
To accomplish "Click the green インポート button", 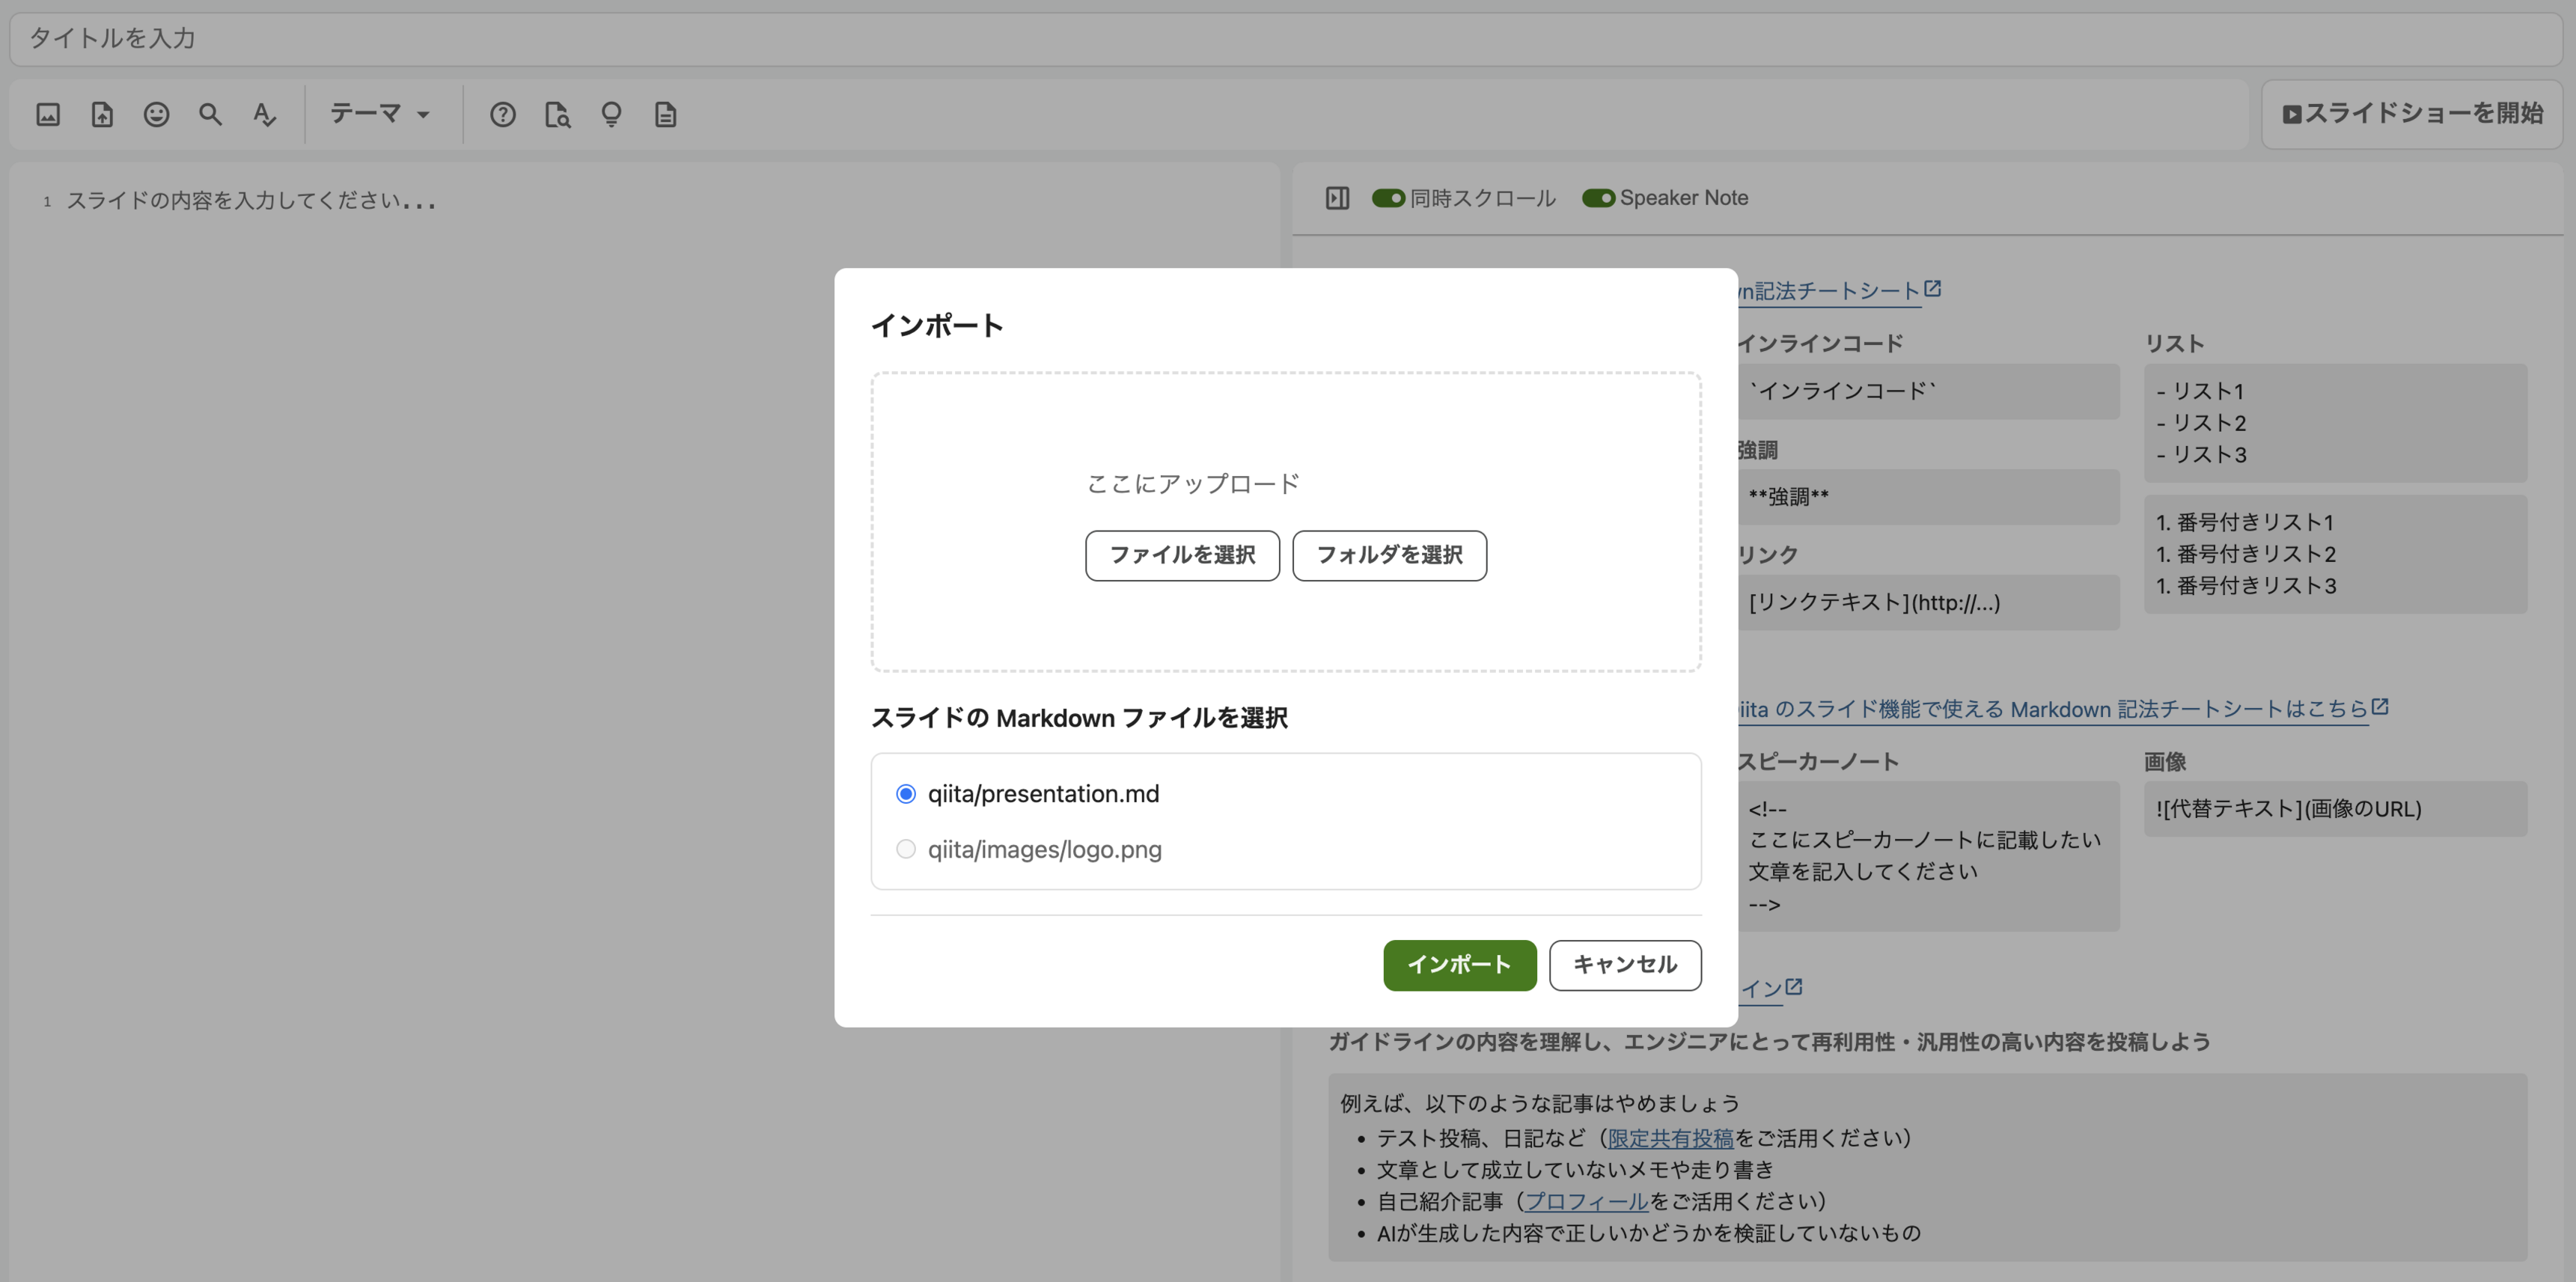I will [1459, 965].
